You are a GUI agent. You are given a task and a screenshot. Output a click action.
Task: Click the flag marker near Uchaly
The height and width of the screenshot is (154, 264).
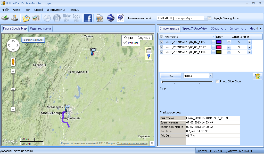(93, 51)
